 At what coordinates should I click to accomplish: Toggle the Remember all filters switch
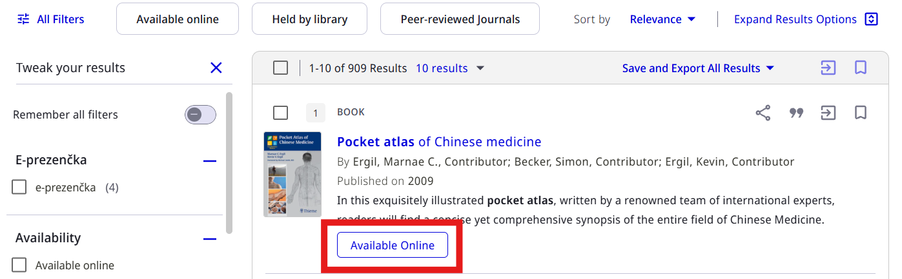[200, 115]
